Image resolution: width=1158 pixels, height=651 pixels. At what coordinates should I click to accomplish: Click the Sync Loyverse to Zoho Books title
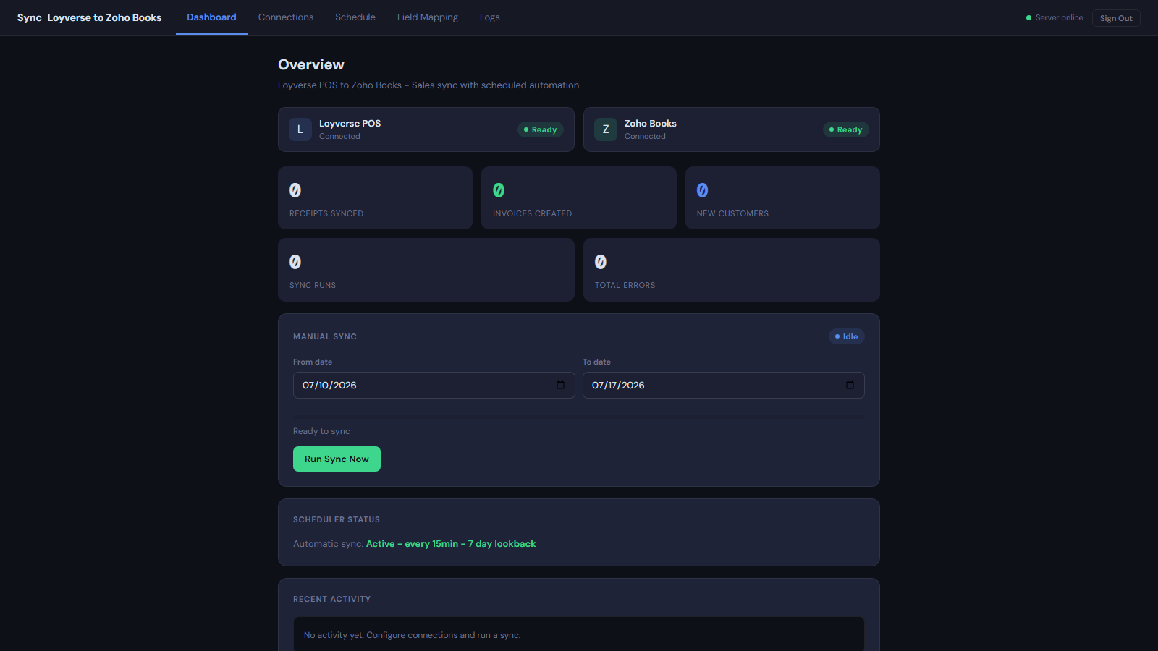[89, 17]
